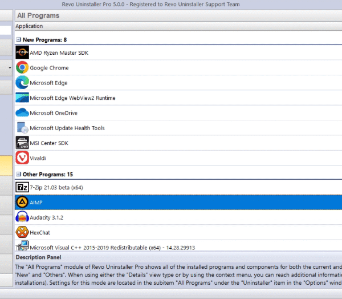Collapse the Other Programs group
The width and height of the screenshot is (342, 299).
(x=19, y=174)
